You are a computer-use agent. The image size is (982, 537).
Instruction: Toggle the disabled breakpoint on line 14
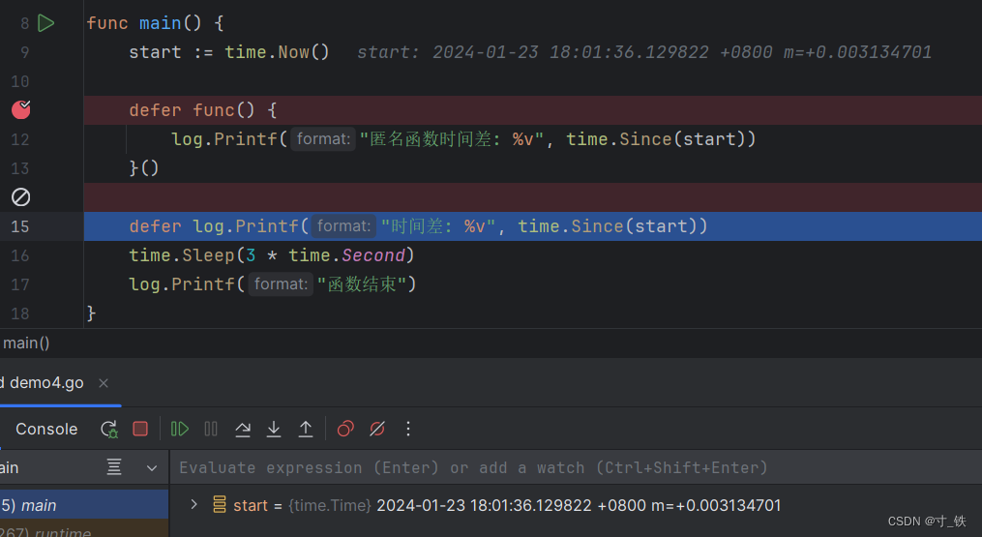[x=21, y=197]
